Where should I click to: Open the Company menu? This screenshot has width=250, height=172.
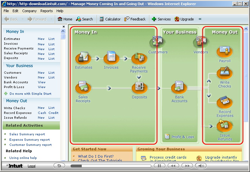click(29, 11)
